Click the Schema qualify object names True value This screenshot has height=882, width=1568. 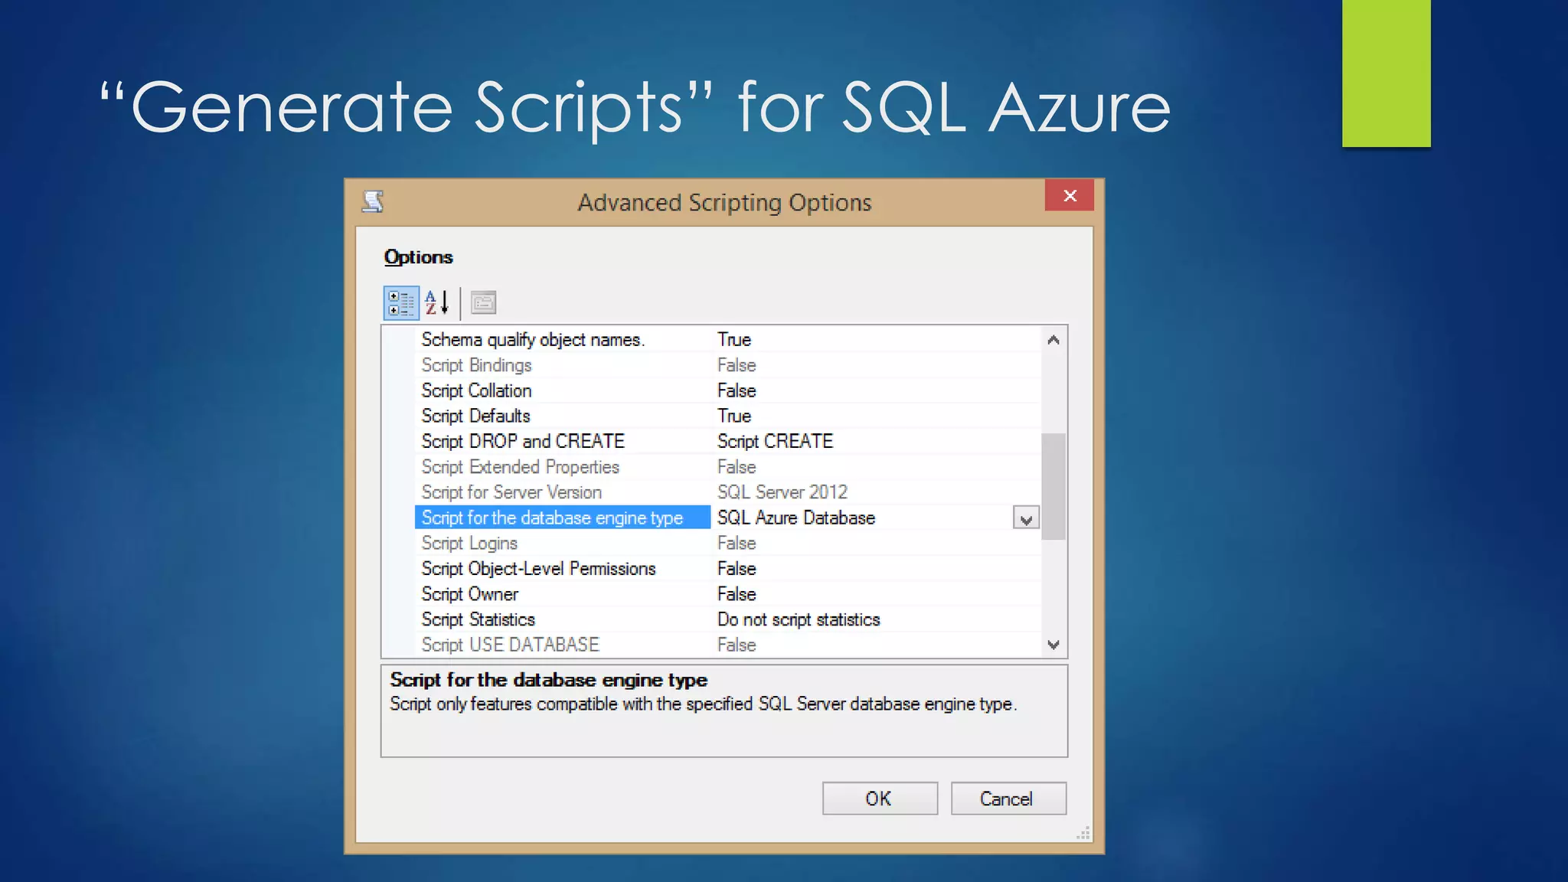pyautogui.click(x=734, y=340)
